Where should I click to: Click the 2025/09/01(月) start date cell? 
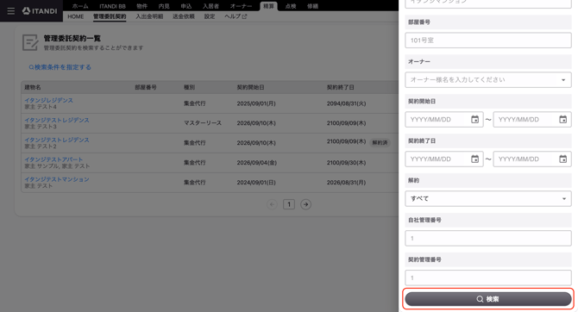click(x=256, y=103)
